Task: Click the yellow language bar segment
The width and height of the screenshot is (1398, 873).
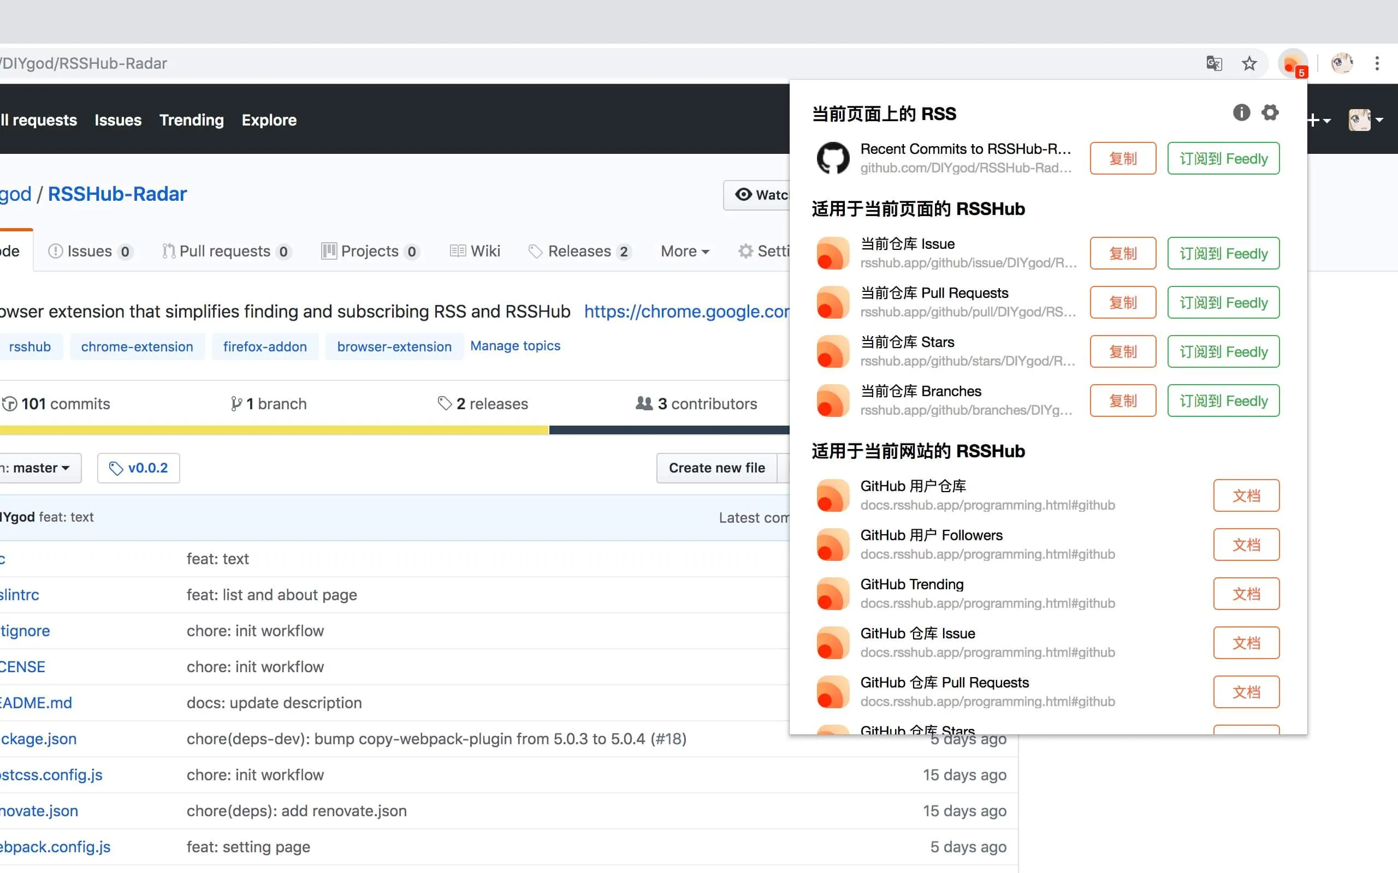Action: tap(274, 430)
